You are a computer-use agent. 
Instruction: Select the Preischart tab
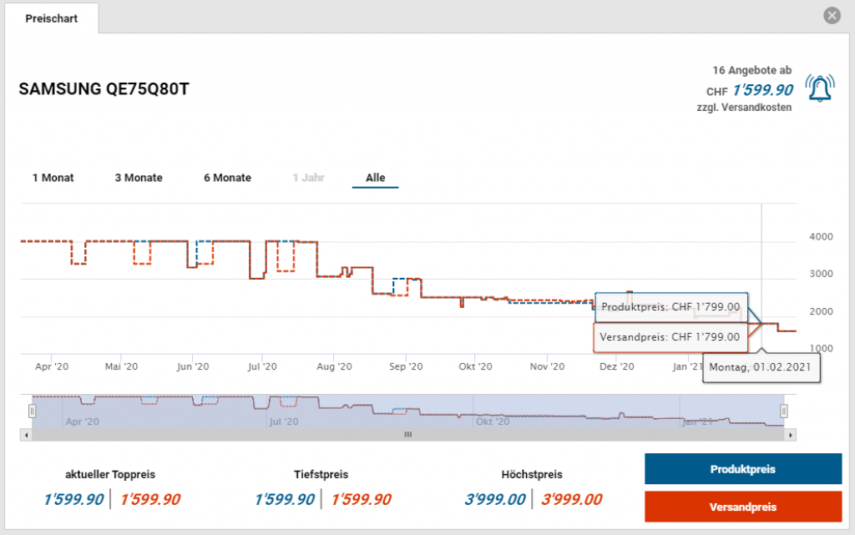52,18
